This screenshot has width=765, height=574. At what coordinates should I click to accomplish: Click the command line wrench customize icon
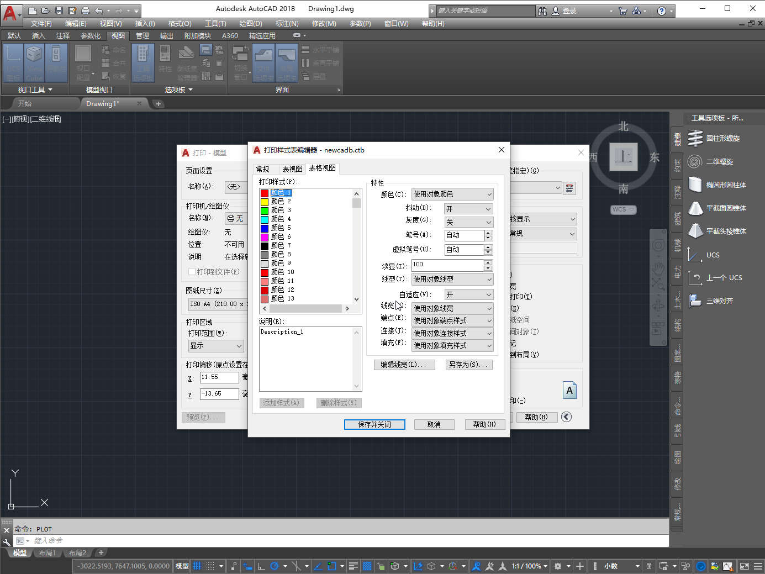(7, 542)
